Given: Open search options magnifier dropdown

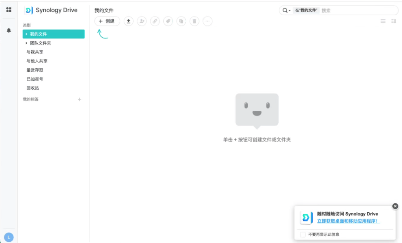Looking at the screenshot, I should tap(286, 11).
